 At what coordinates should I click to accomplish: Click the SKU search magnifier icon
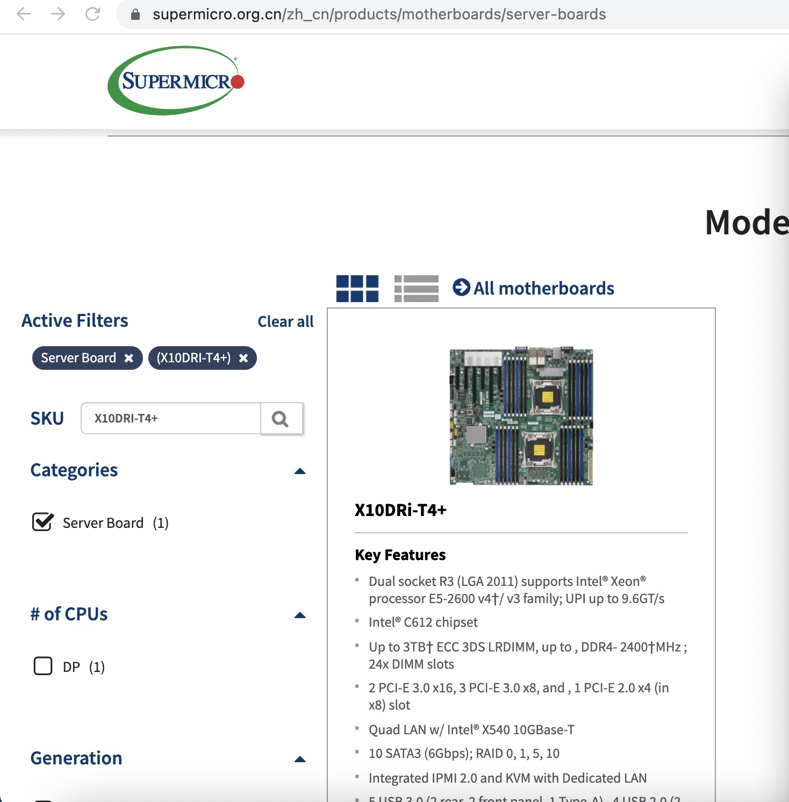pos(280,418)
